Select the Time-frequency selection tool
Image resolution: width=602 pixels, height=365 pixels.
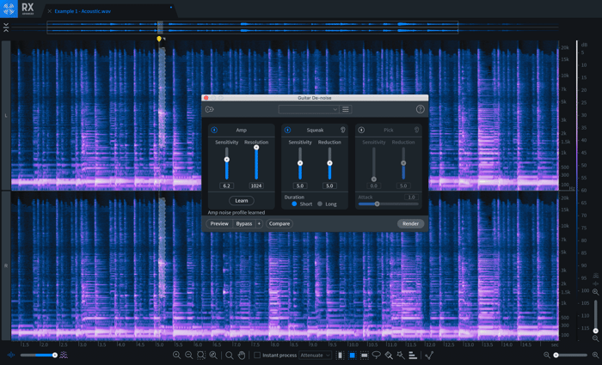pyautogui.click(x=352, y=355)
